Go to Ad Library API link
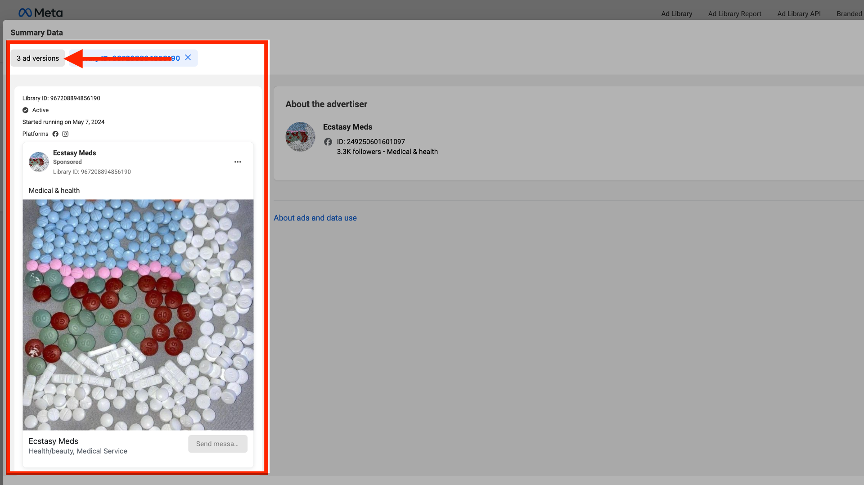864x485 pixels. tap(799, 13)
